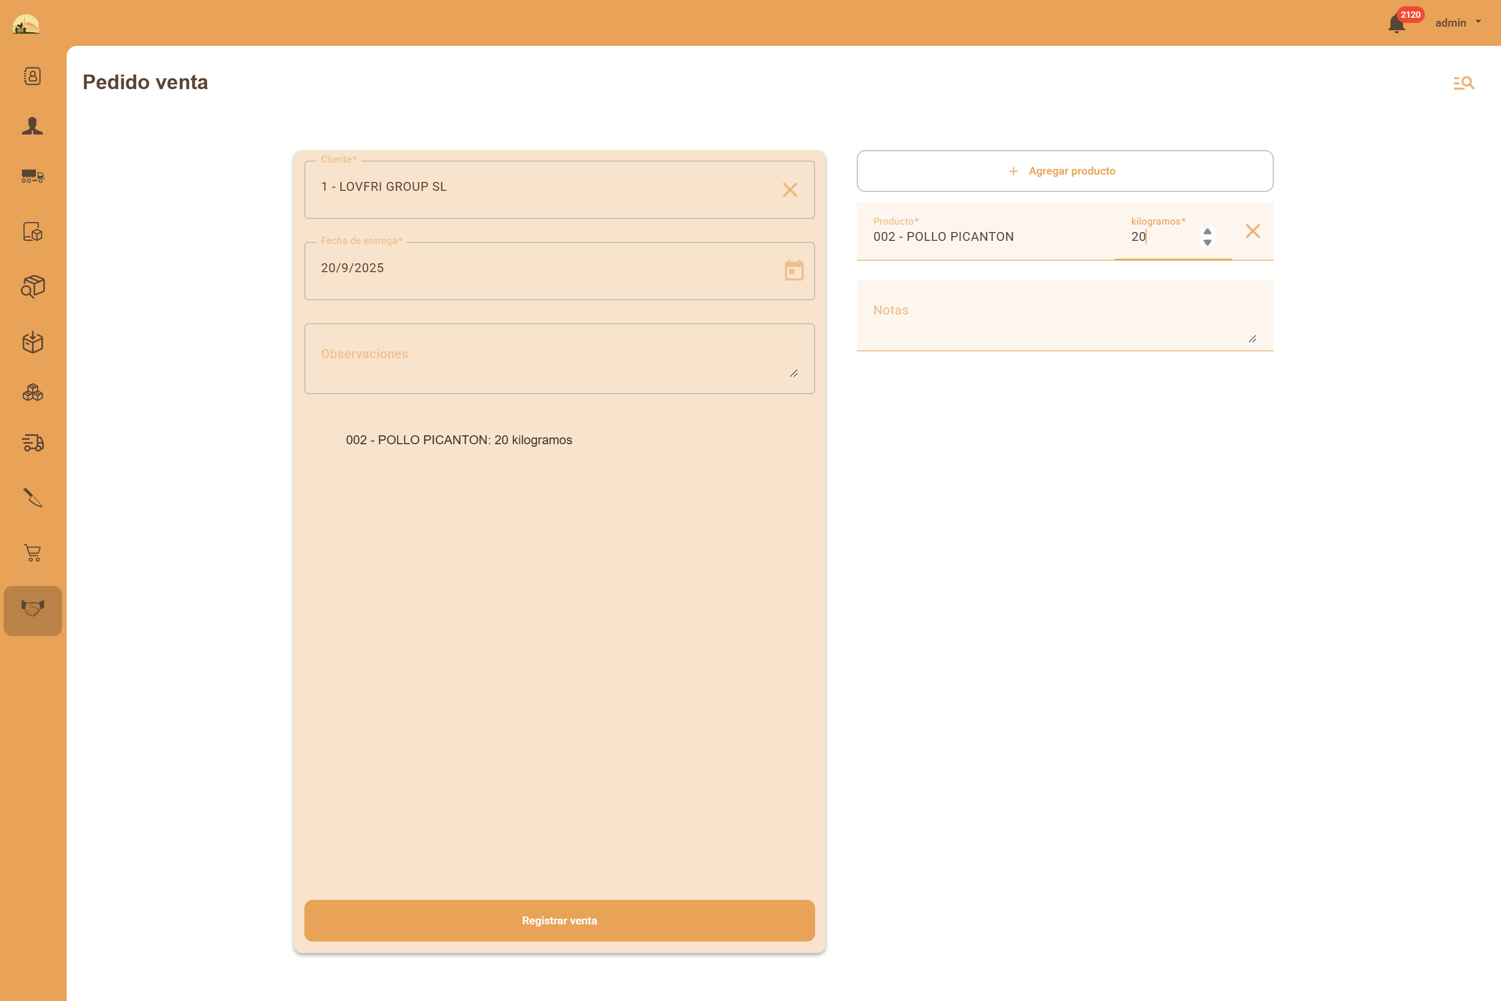Click the knife sidebar icon
The width and height of the screenshot is (1501, 1001).
click(x=32, y=497)
